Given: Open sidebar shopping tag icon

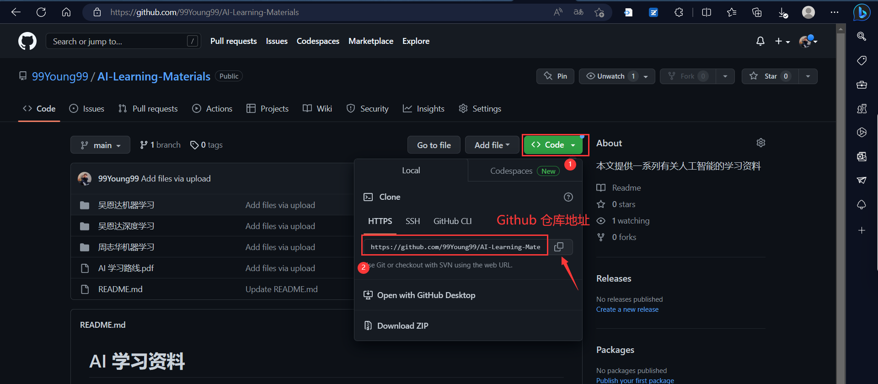Looking at the screenshot, I should click(862, 60).
